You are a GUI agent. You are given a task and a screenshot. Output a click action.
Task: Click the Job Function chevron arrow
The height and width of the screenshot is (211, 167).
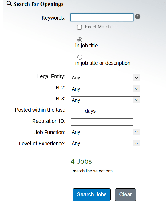click(136, 132)
